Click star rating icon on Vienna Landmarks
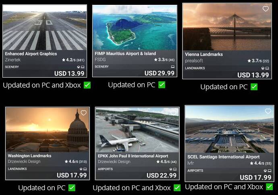278x195 pixels. tap(249, 61)
